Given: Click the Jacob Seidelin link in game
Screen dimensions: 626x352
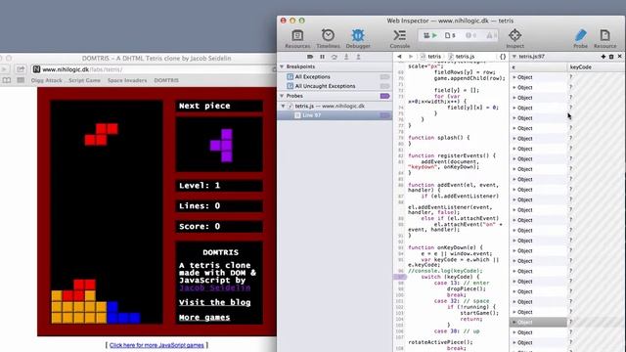Looking at the screenshot, I should (215, 287).
